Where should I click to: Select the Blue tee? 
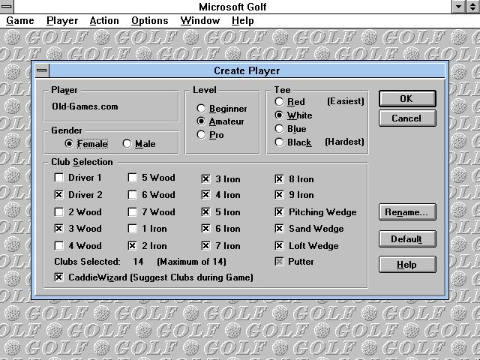click(x=291, y=128)
